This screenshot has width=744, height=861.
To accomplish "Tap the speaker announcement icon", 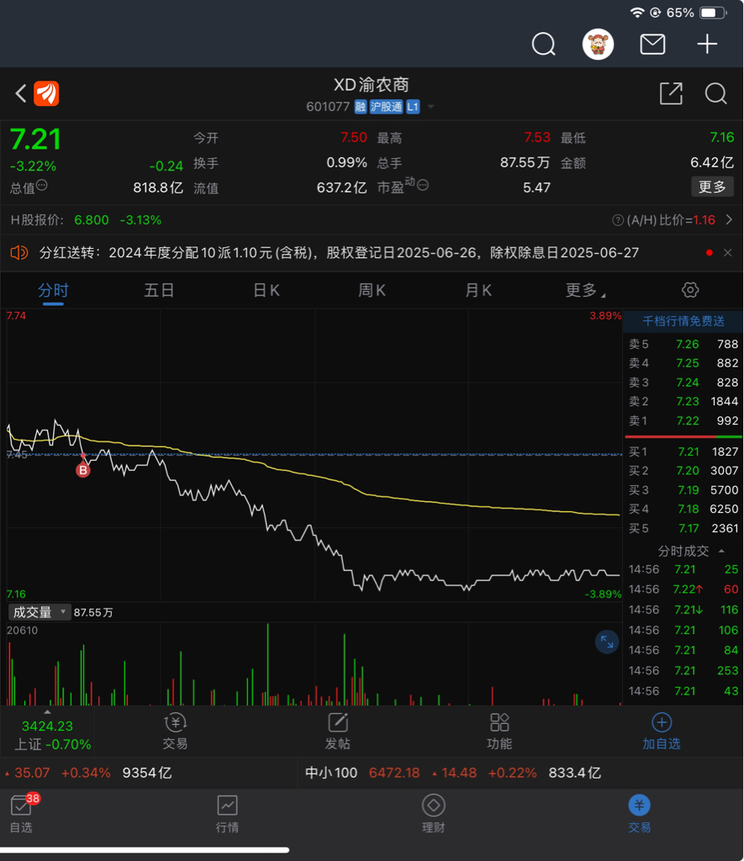I will [19, 252].
